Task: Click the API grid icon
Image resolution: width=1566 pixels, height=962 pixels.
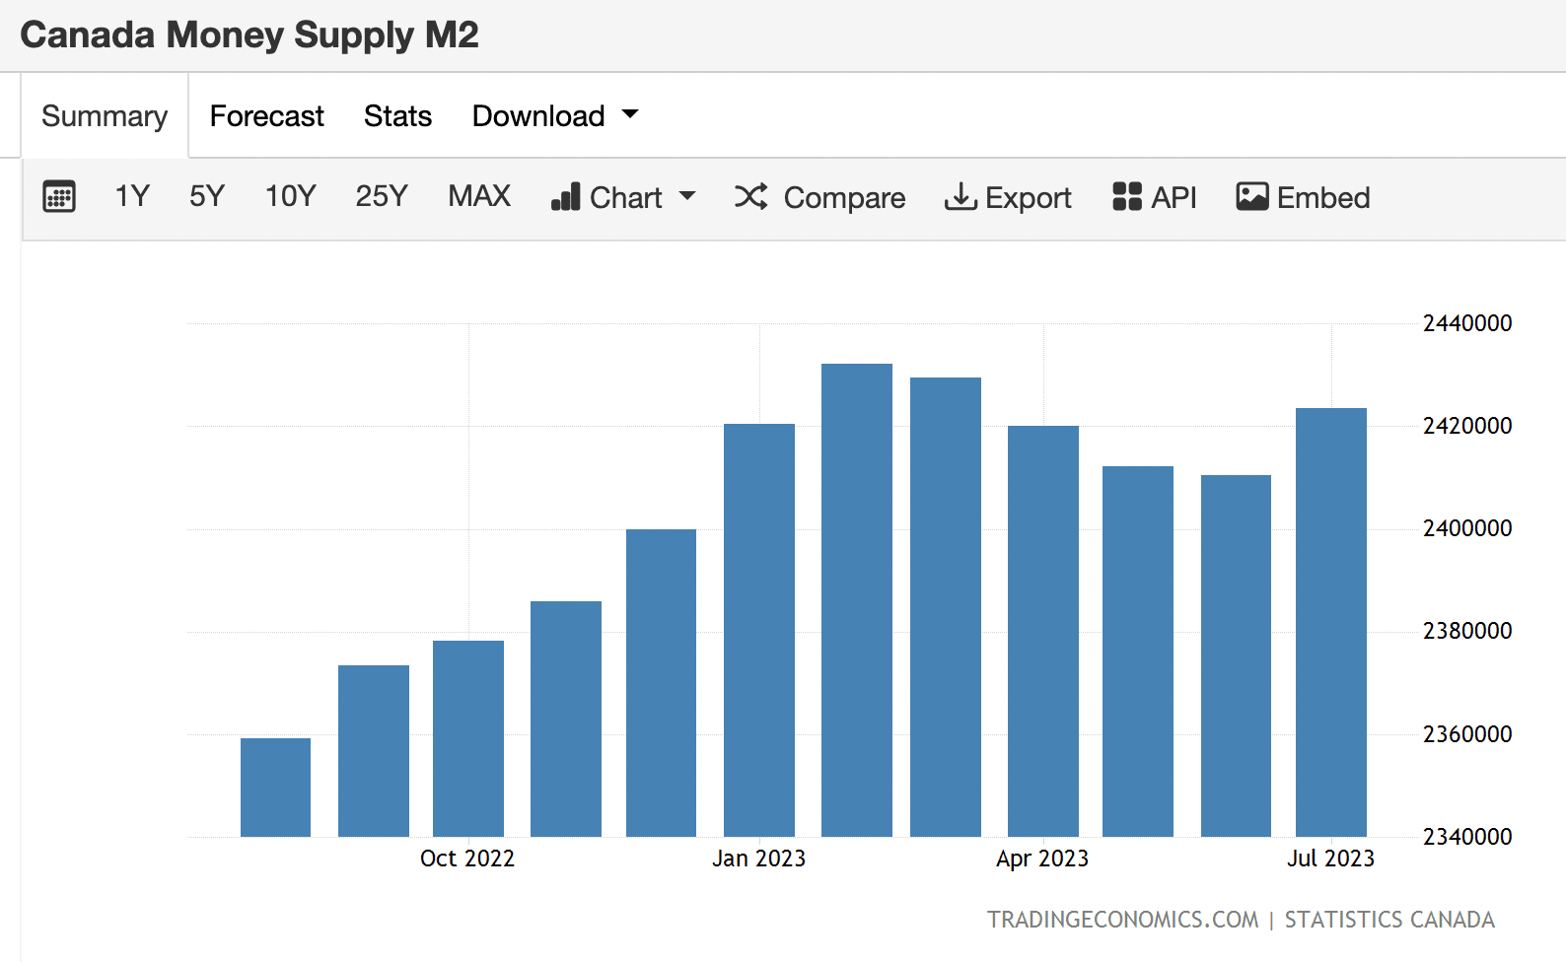Action: point(1126,197)
